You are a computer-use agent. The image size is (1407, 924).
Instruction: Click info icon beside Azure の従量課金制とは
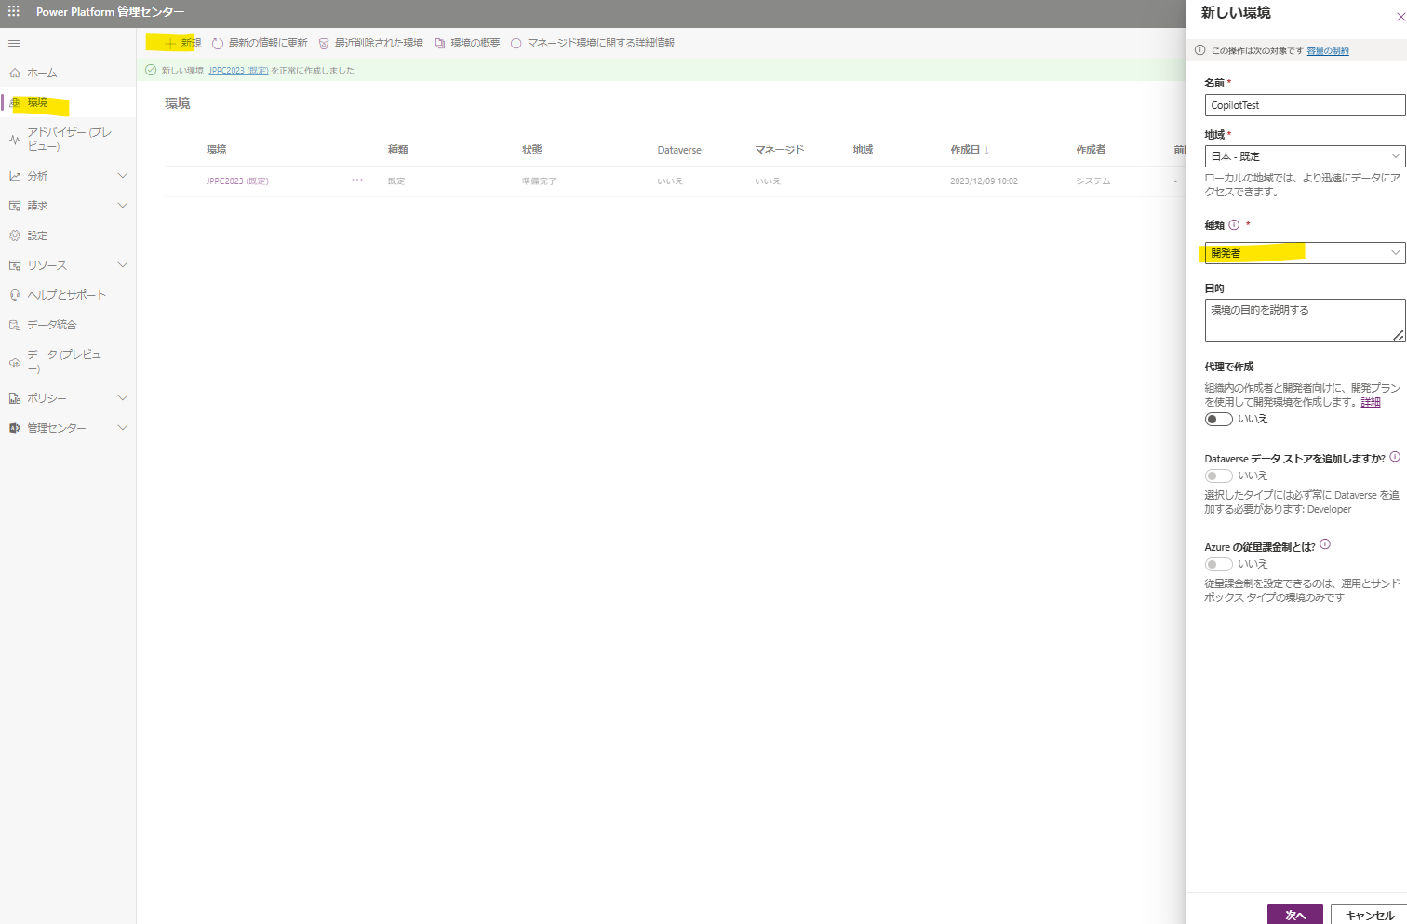click(1325, 544)
